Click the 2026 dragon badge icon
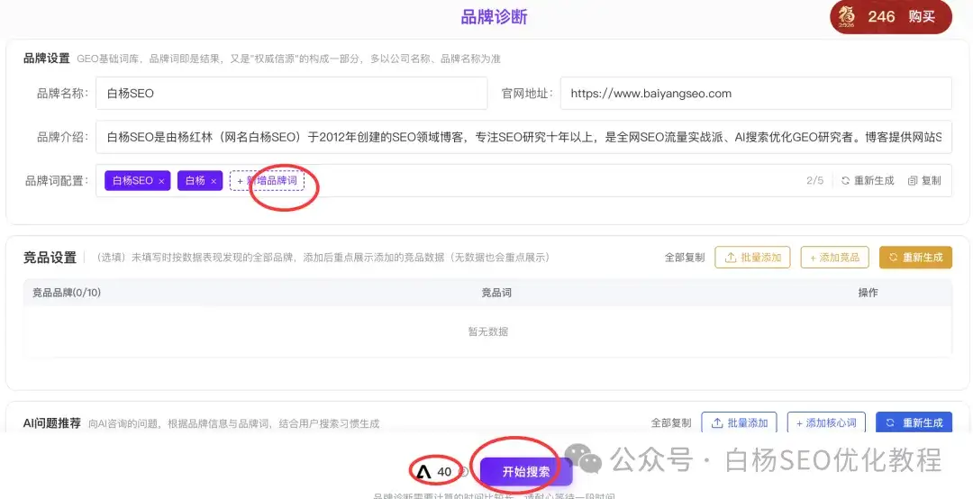The width and height of the screenshot is (973, 499). pos(846,17)
